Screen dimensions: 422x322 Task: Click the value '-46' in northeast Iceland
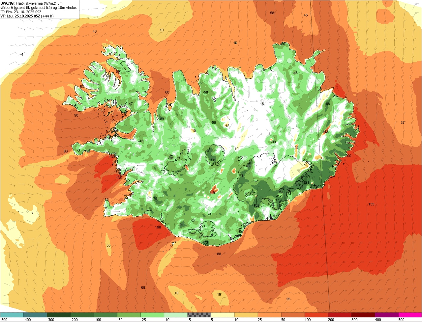tap(295, 73)
